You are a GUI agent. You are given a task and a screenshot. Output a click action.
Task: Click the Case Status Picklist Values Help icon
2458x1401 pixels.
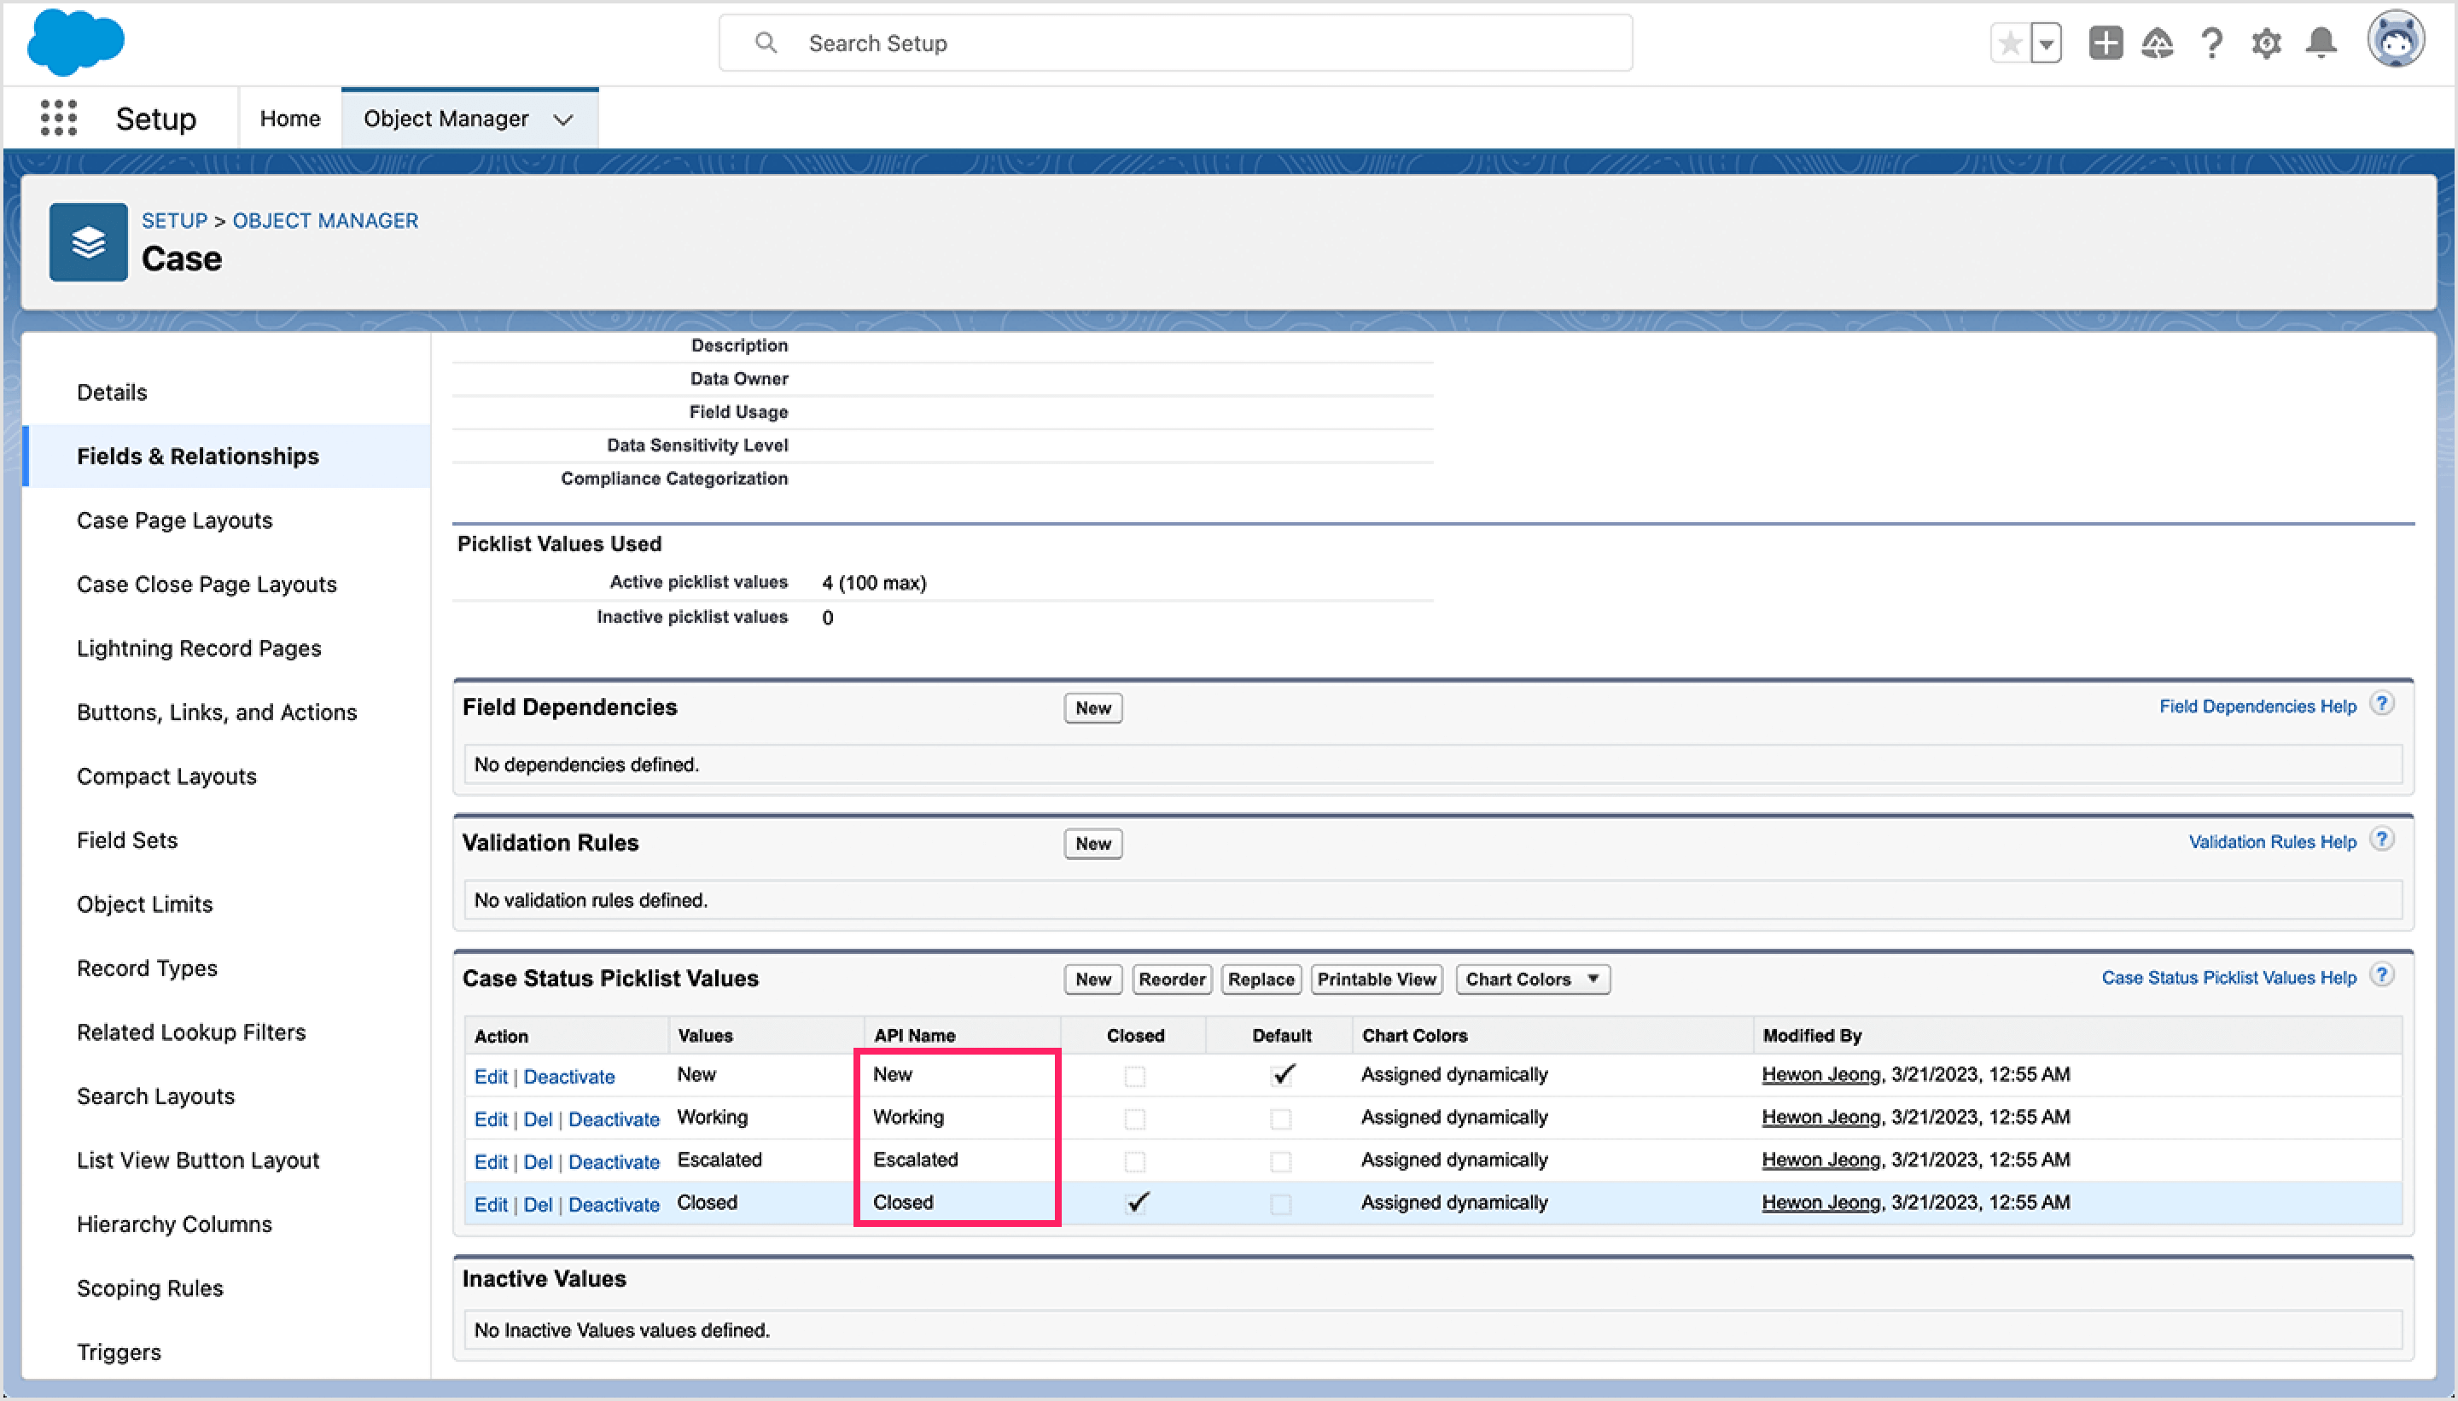coord(2382,974)
